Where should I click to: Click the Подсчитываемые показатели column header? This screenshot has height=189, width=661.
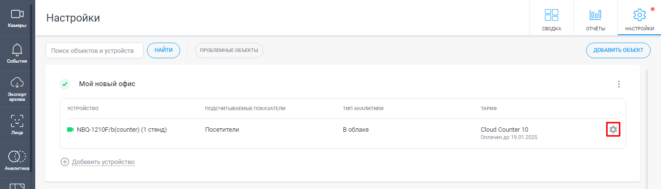(245, 108)
